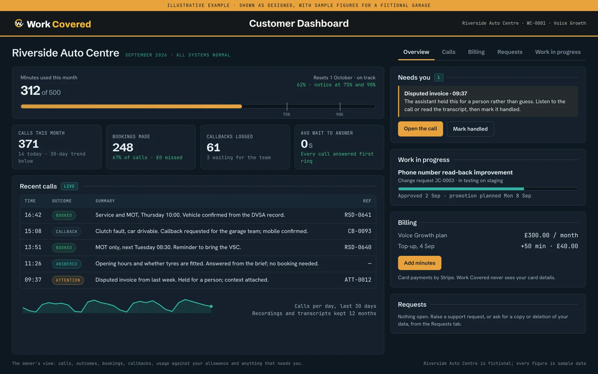This screenshot has width=598, height=374.
Task: Open attention reference ATT-0012
Action: pos(358,280)
